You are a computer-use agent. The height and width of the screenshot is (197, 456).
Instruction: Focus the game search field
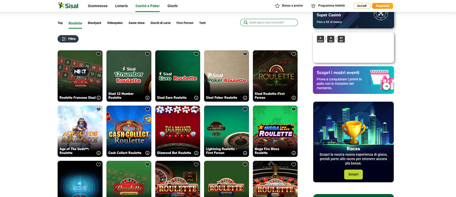(269, 23)
